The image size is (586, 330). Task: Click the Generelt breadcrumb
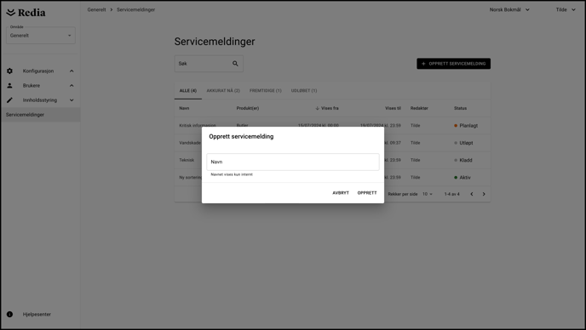pos(96,9)
